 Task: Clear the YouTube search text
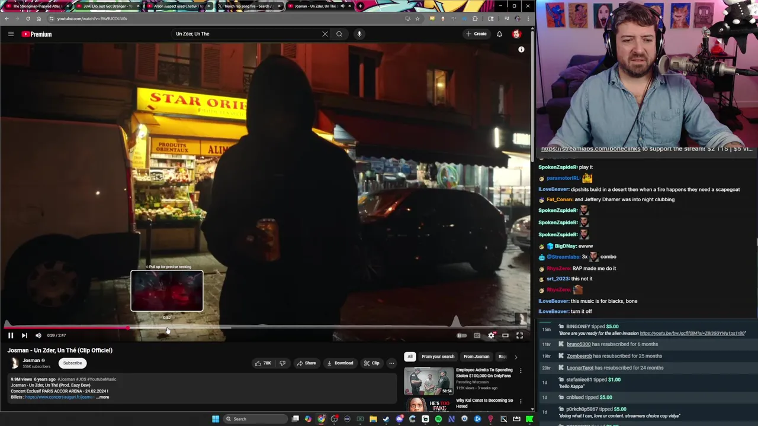pos(325,34)
